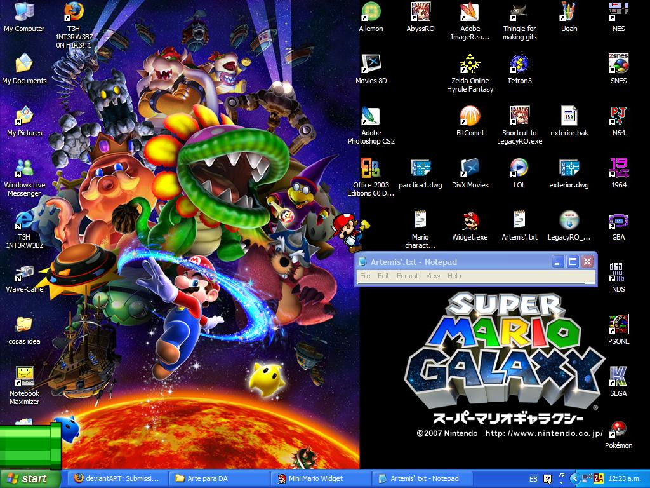Open the Pokémon pokeball icon
The height and width of the screenshot is (488, 650).
(618, 429)
